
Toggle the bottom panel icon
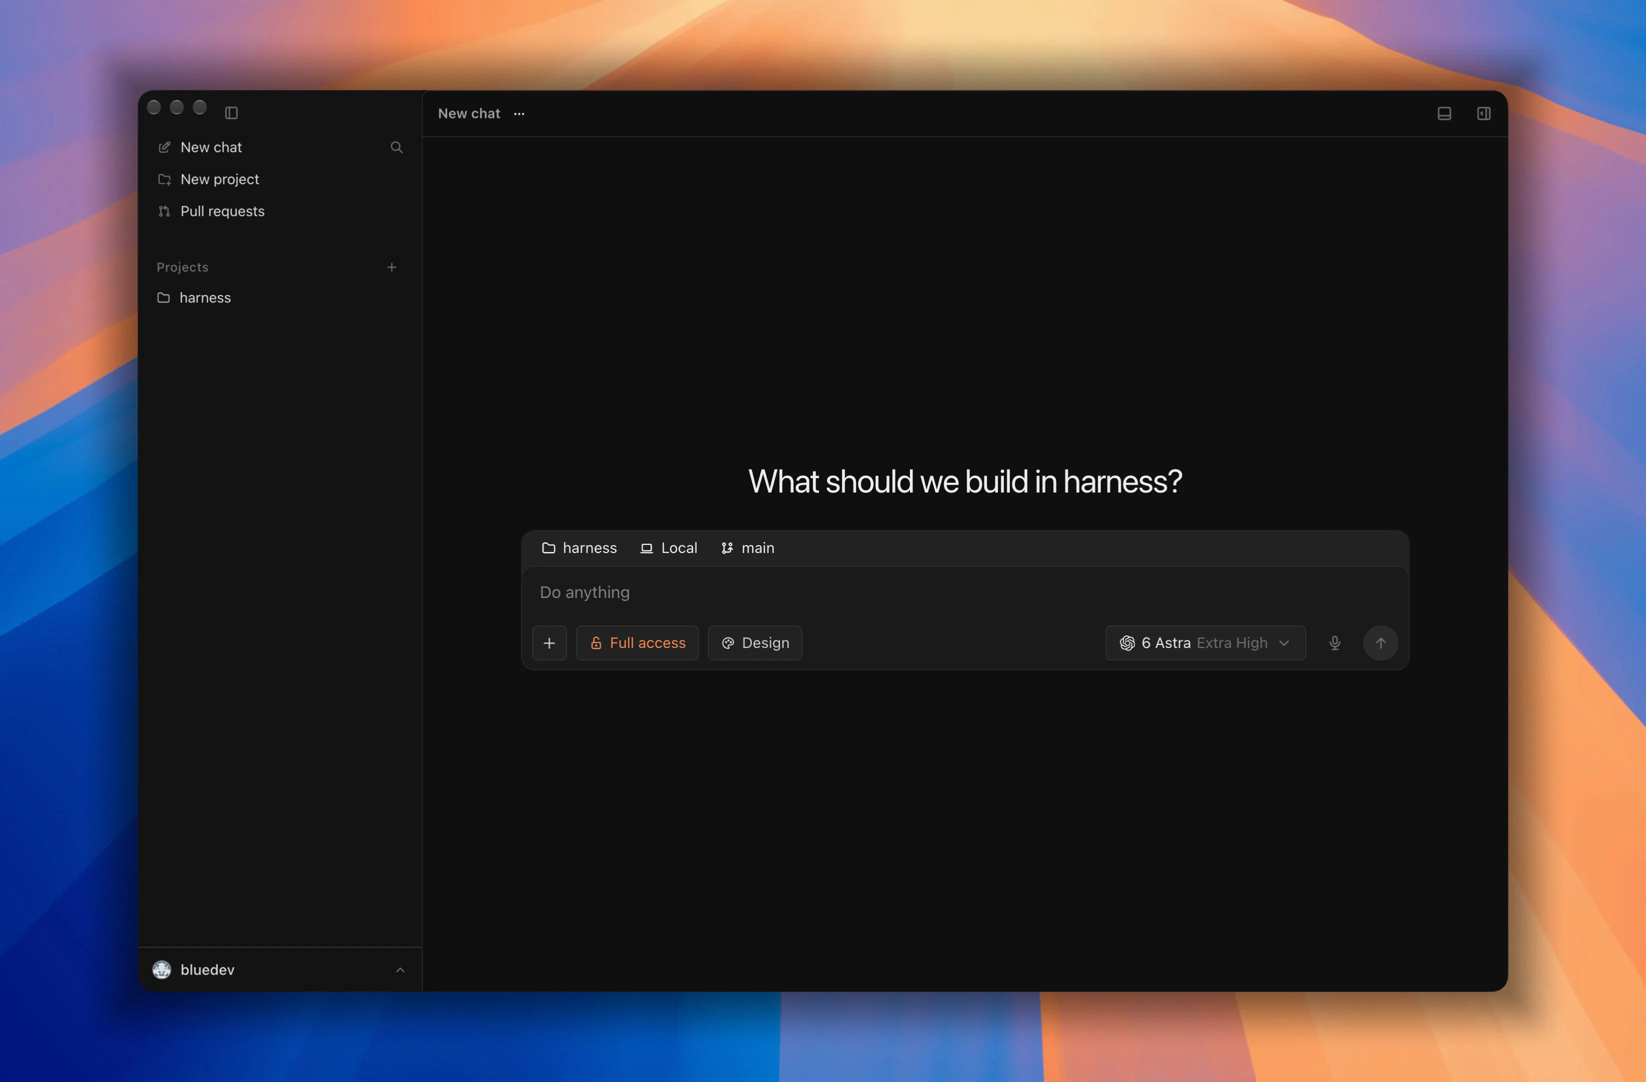click(x=1444, y=113)
